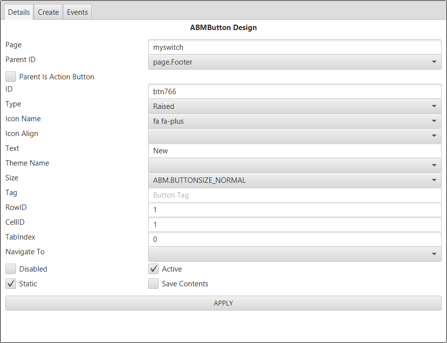Image resolution: width=447 pixels, height=343 pixels.
Task: Expand the Navigate To dropdown
Action: (x=294, y=254)
